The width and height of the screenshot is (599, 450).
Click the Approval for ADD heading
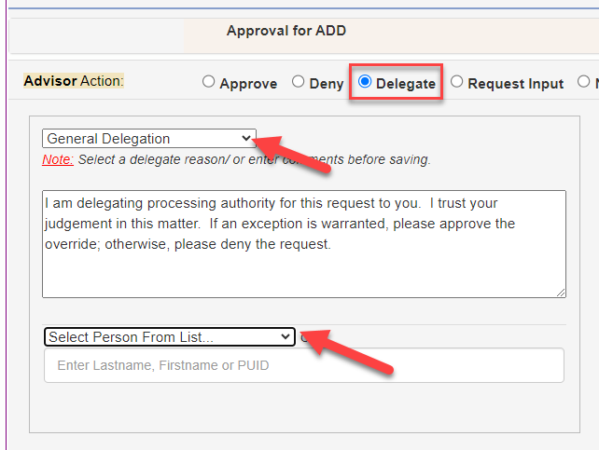[286, 31]
